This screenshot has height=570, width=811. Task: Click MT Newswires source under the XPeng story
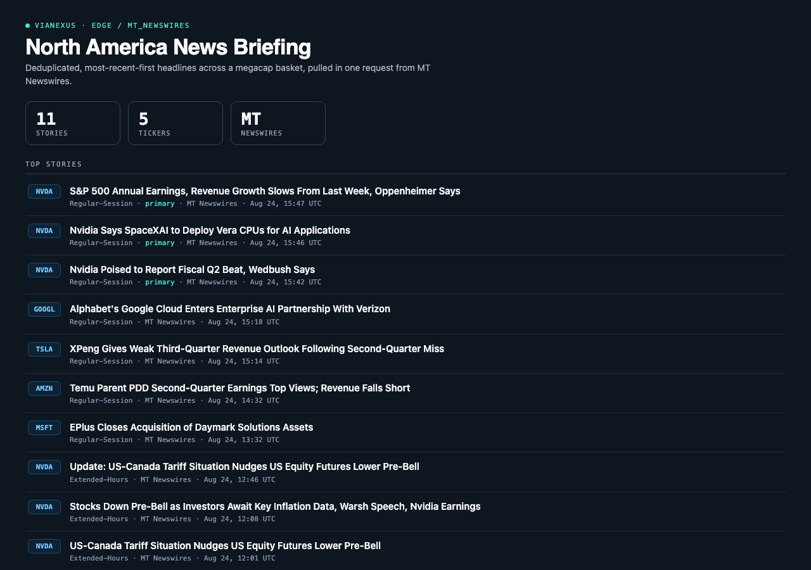click(170, 362)
